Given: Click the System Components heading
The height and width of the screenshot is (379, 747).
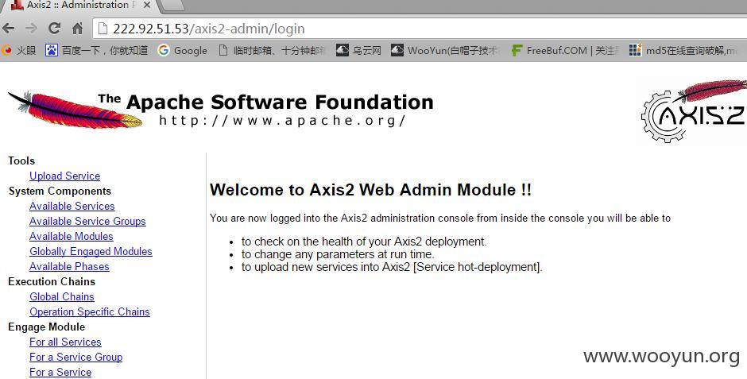Looking at the screenshot, I should (60, 191).
